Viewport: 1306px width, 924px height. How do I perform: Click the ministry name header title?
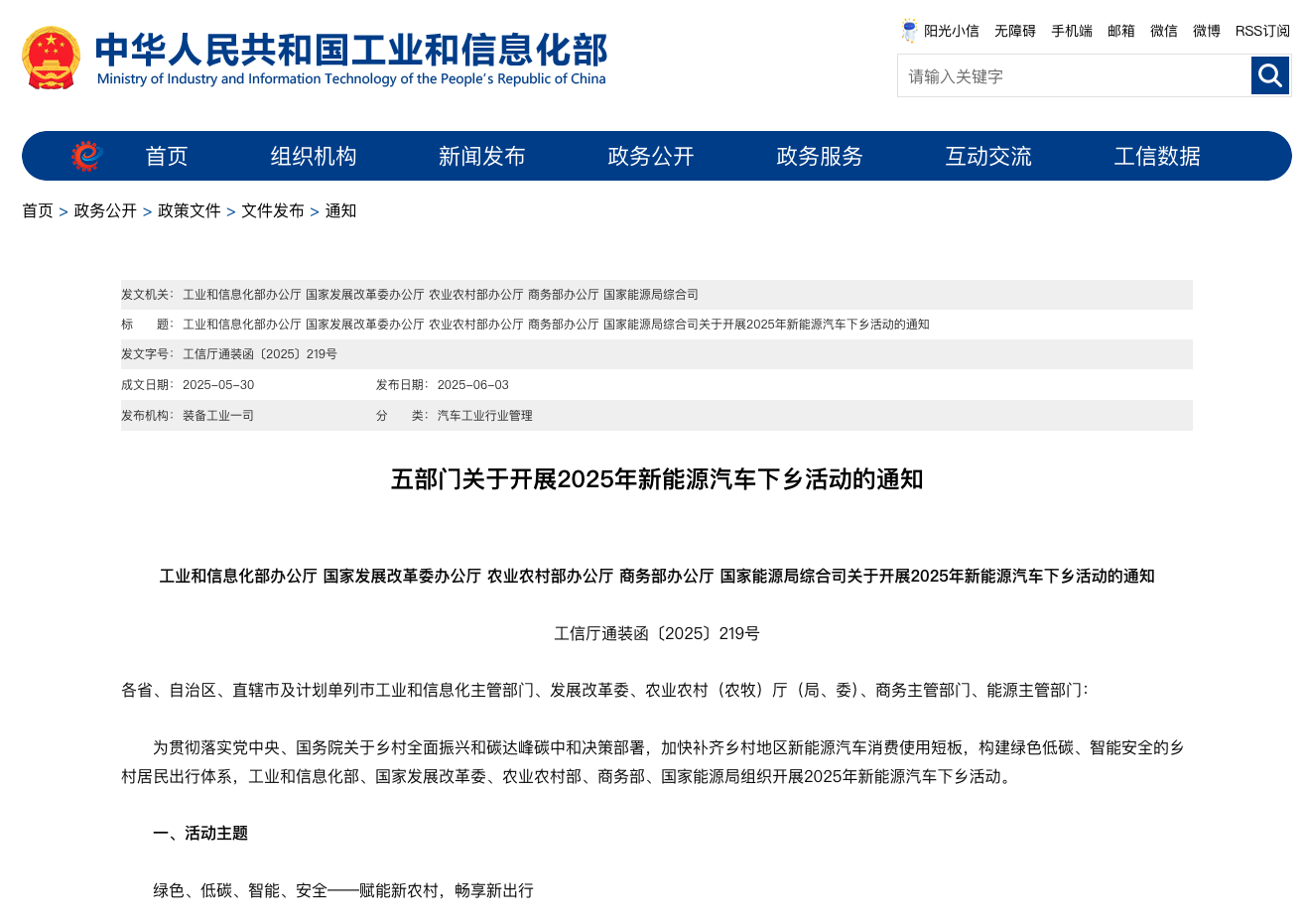(x=351, y=58)
